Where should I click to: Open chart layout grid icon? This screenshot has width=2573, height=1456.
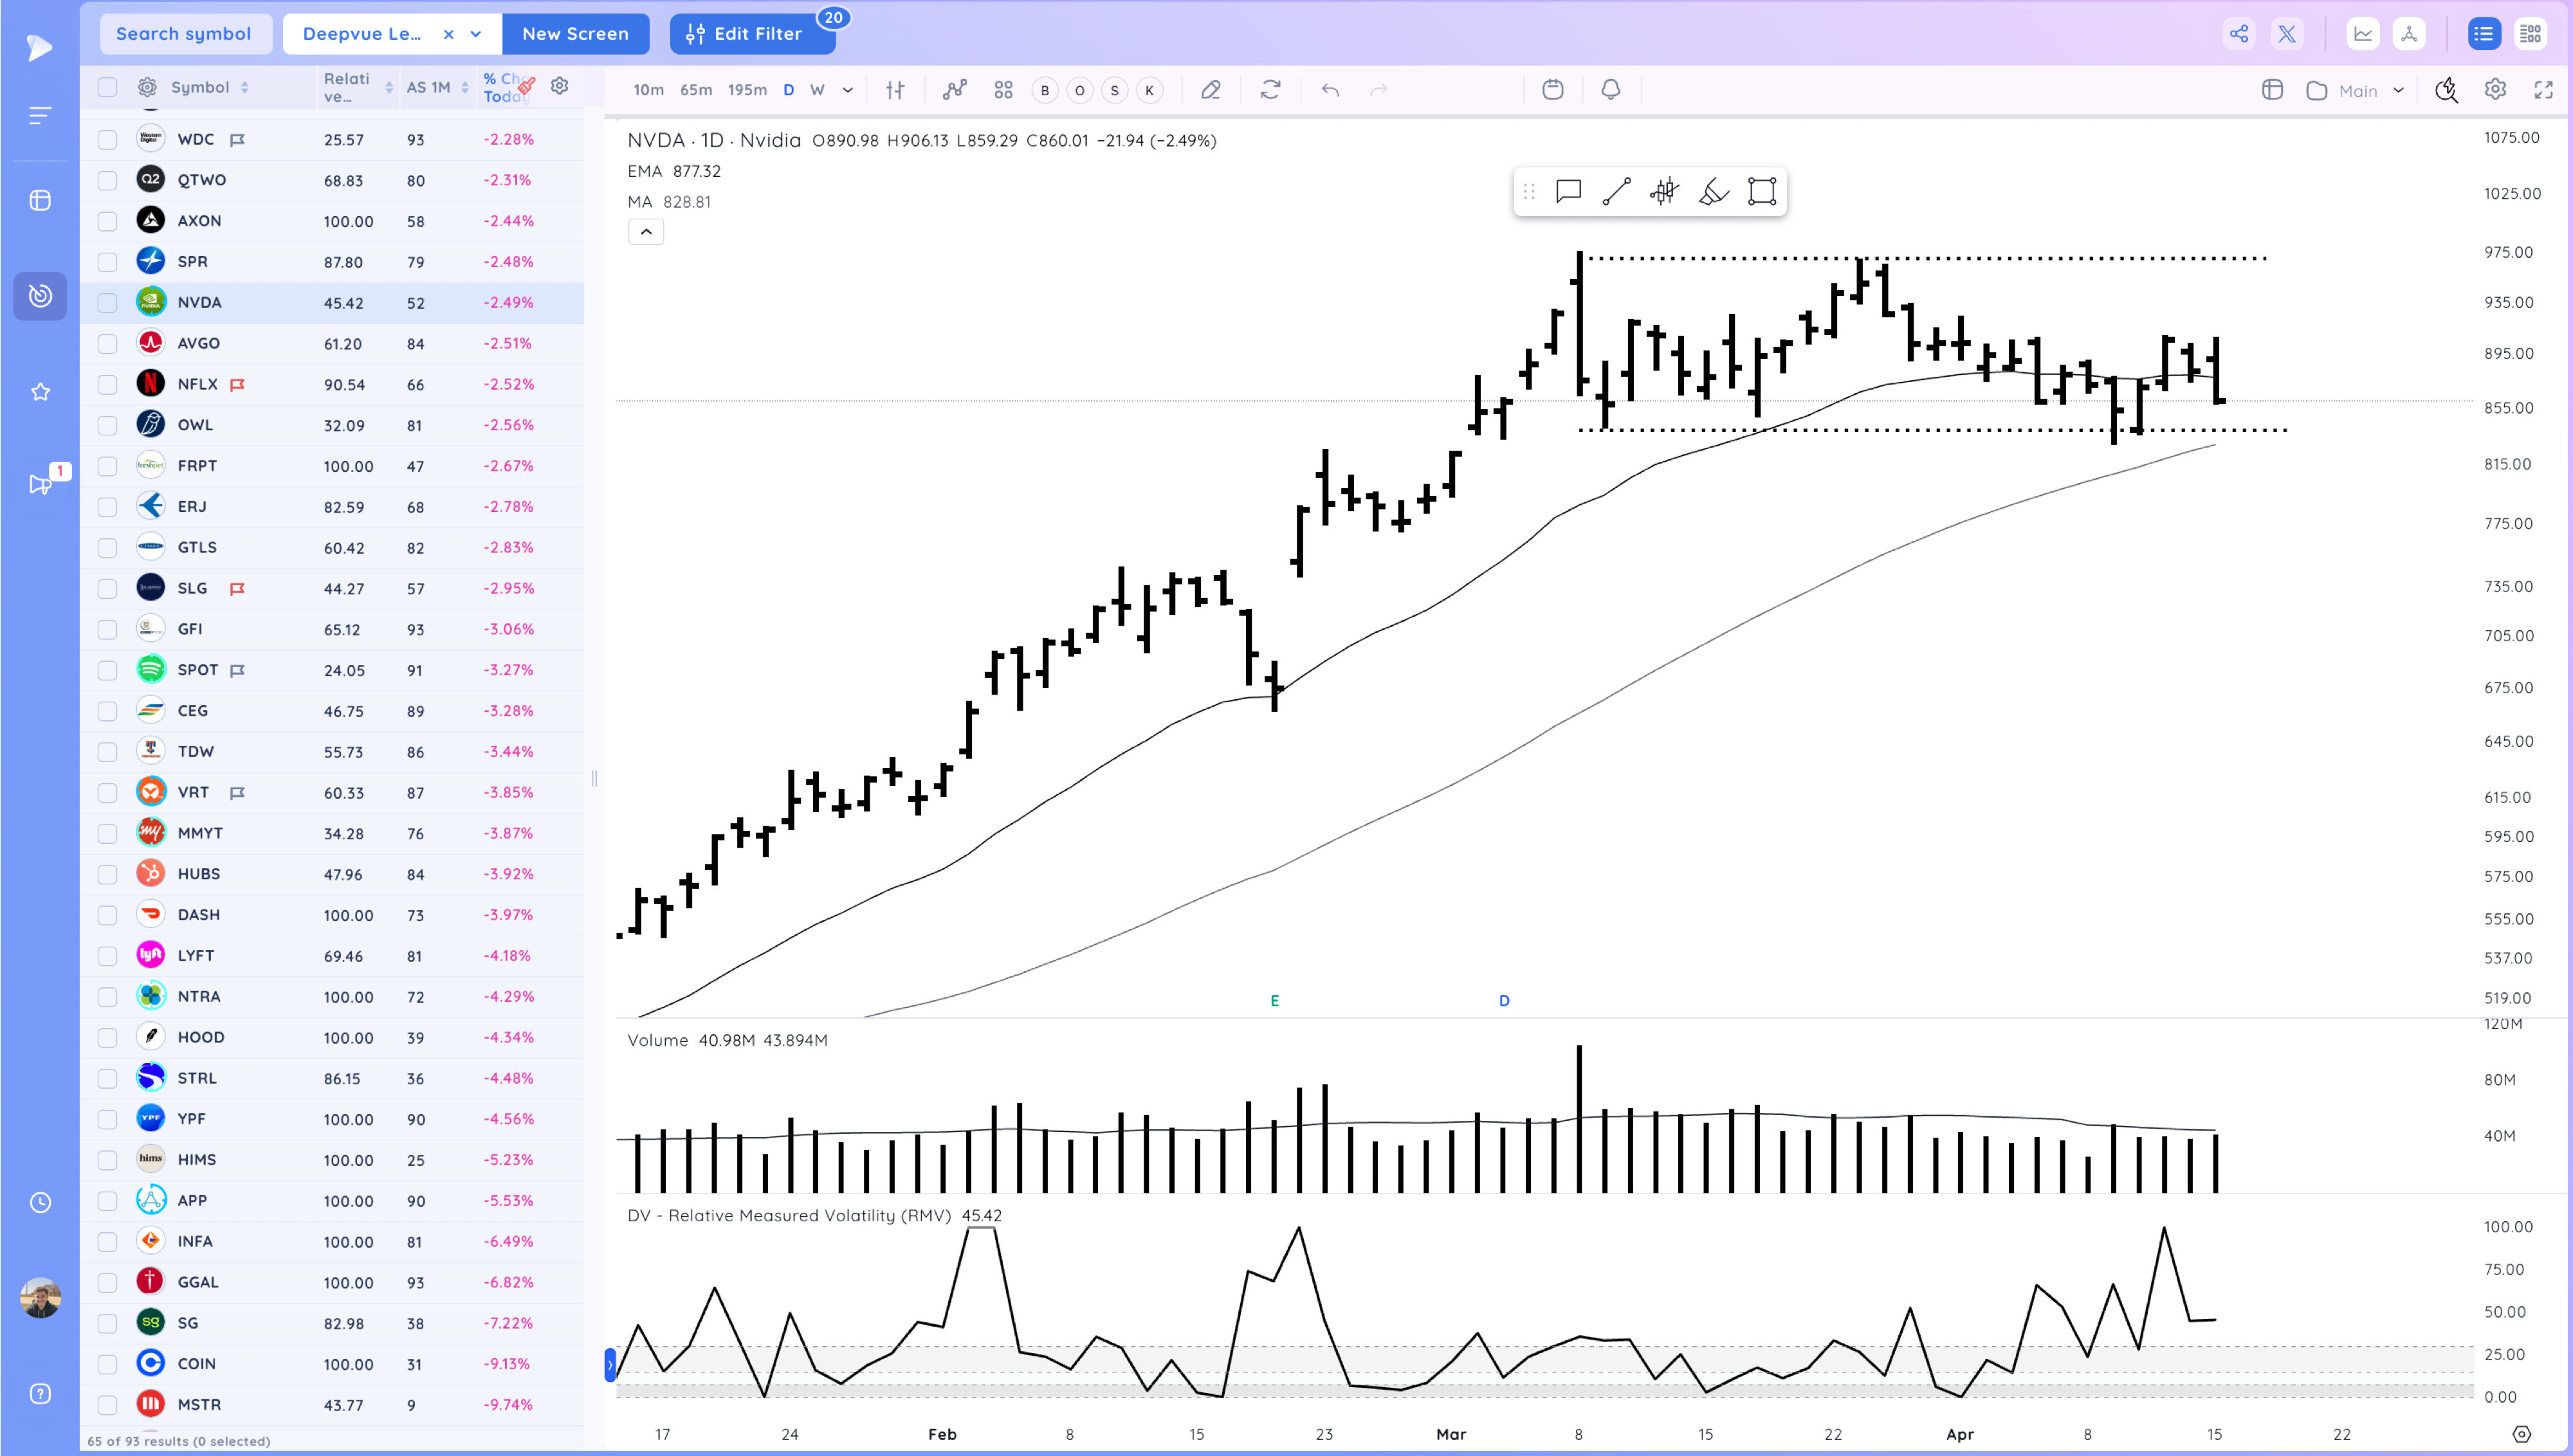[1004, 90]
